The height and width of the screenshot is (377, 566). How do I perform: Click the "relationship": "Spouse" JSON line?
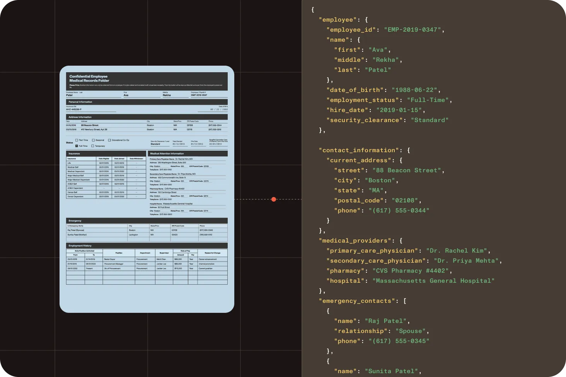[x=382, y=331]
